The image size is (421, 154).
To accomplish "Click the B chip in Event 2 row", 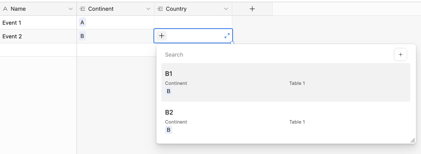I will (x=82, y=36).
